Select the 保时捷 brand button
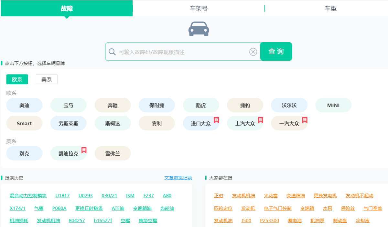The height and width of the screenshot is (227, 388). [x=157, y=105]
